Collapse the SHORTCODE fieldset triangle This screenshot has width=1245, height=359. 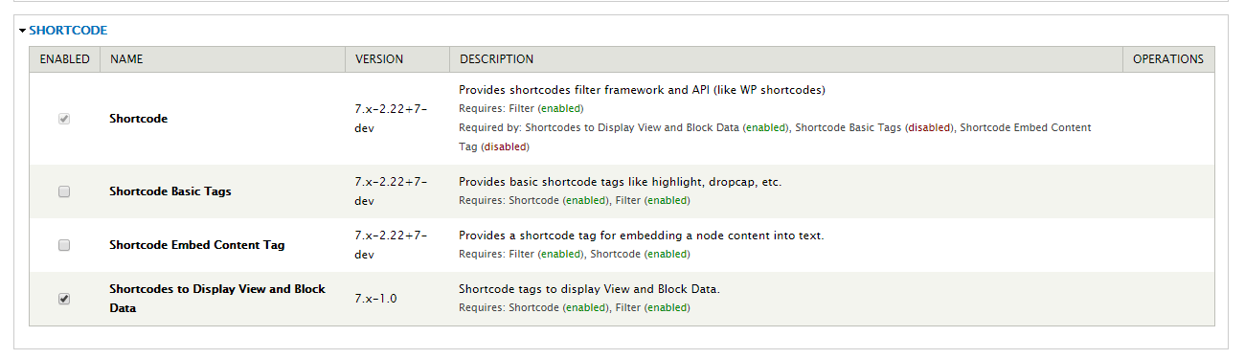[22, 31]
